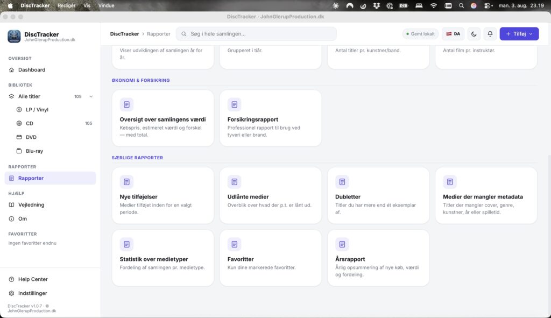Image resolution: width=551 pixels, height=318 pixels.
Task: Click report icon on Statistik over medietyper card
Action: coord(126,244)
